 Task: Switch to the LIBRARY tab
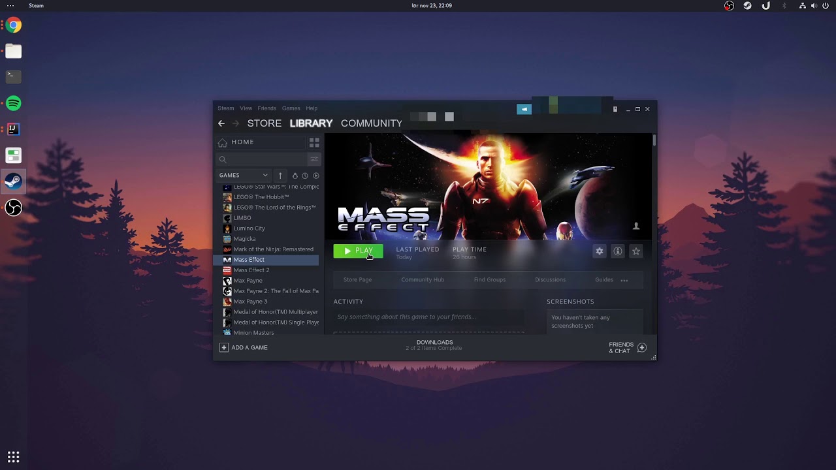coord(311,123)
